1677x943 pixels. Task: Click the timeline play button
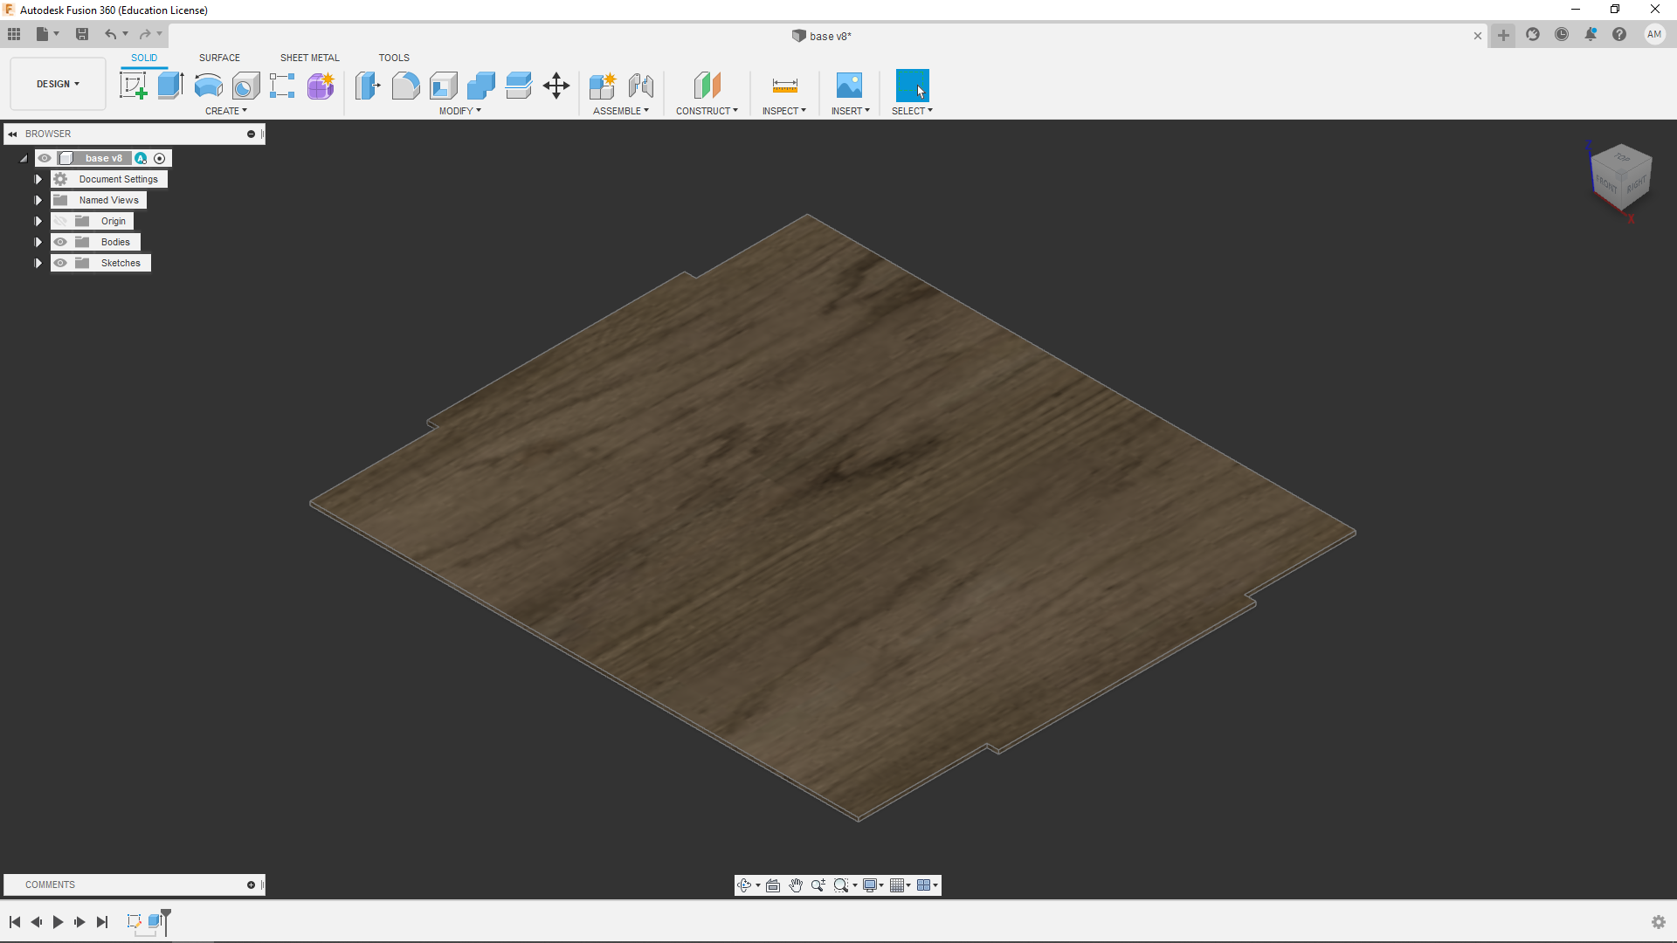pyautogui.click(x=58, y=922)
